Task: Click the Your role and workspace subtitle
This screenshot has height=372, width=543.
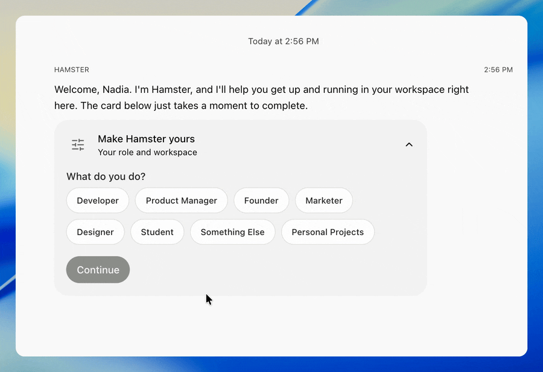Action: click(148, 153)
